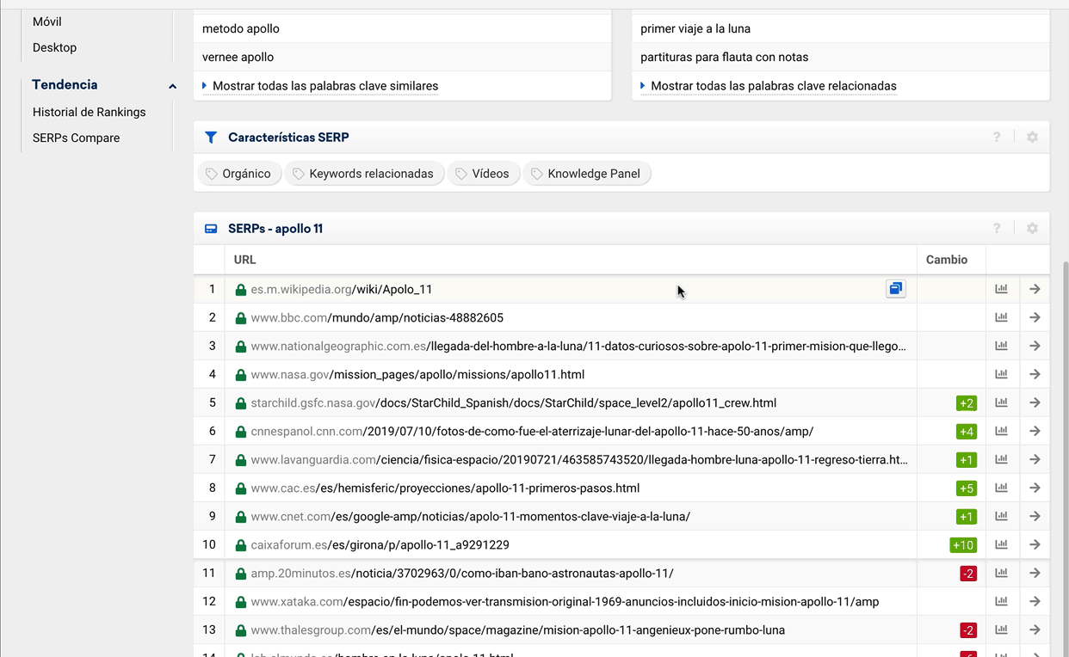Screen dimensions: 1069x657
Task: Open history chart icon for es.m.wikipedia.org row
Action: coord(1001,289)
